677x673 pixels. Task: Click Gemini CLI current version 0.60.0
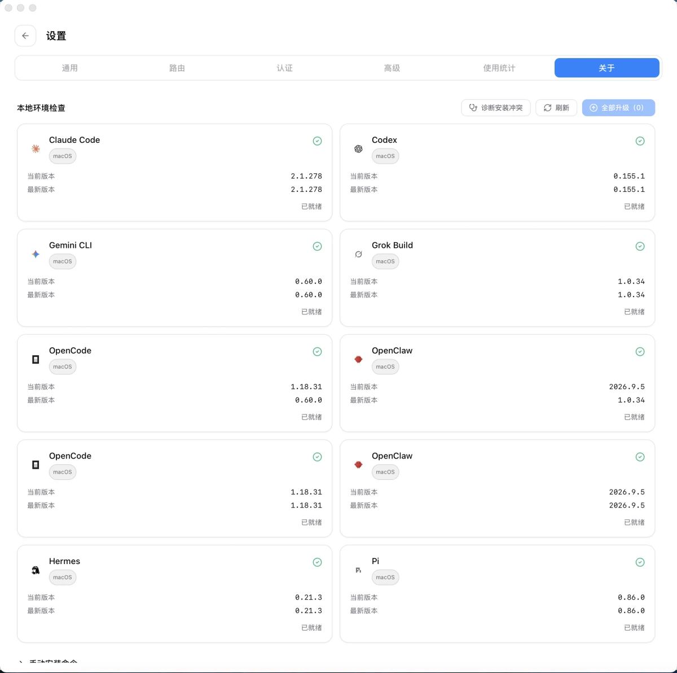pos(309,282)
